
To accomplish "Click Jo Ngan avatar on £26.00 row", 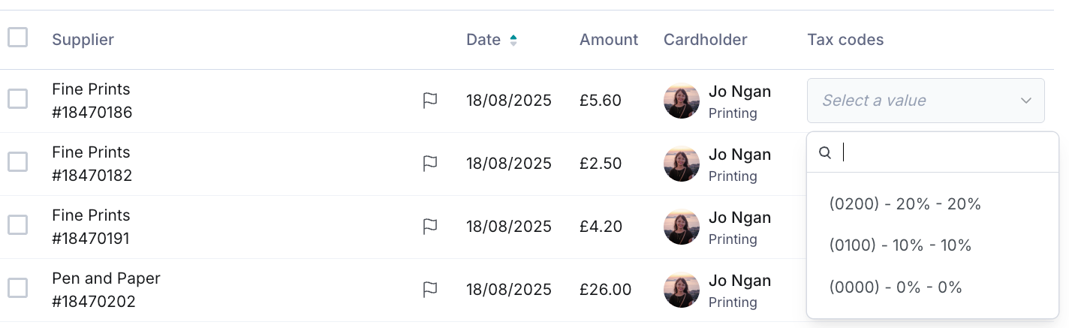I will [682, 290].
